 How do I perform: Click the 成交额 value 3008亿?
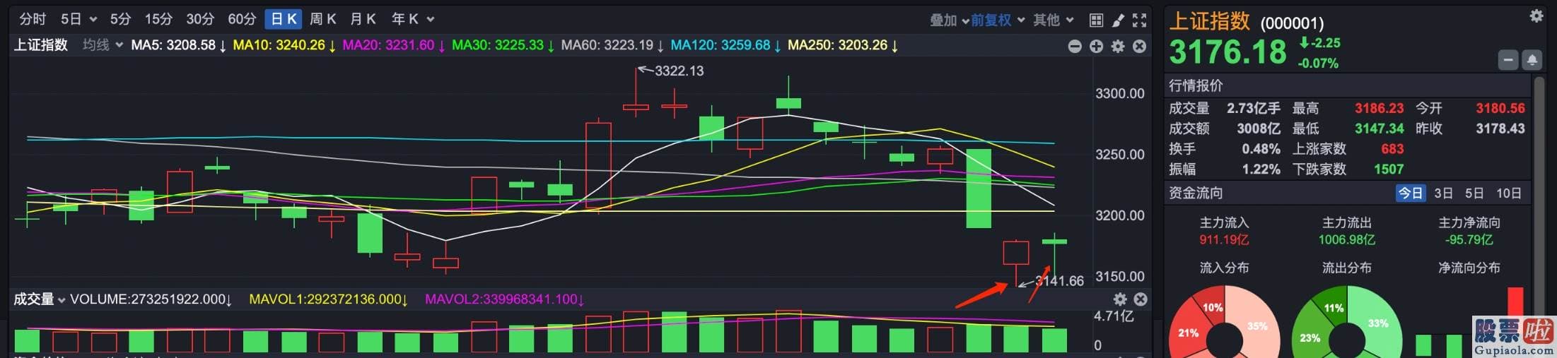[1258, 129]
